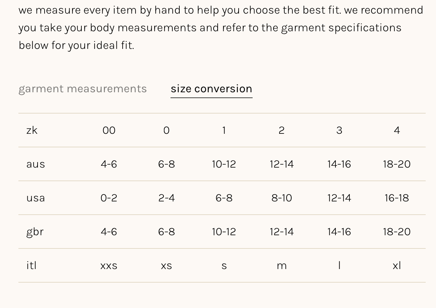Click the itl "xs" size cell
The height and width of the screenshot is (308, 436).
pos(166,265)
